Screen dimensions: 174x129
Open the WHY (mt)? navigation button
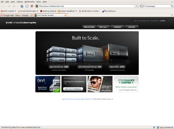coord(103,27)
